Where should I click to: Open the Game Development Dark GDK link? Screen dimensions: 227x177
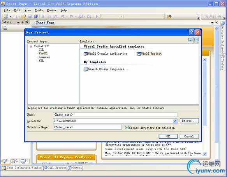tap(145, 149)
